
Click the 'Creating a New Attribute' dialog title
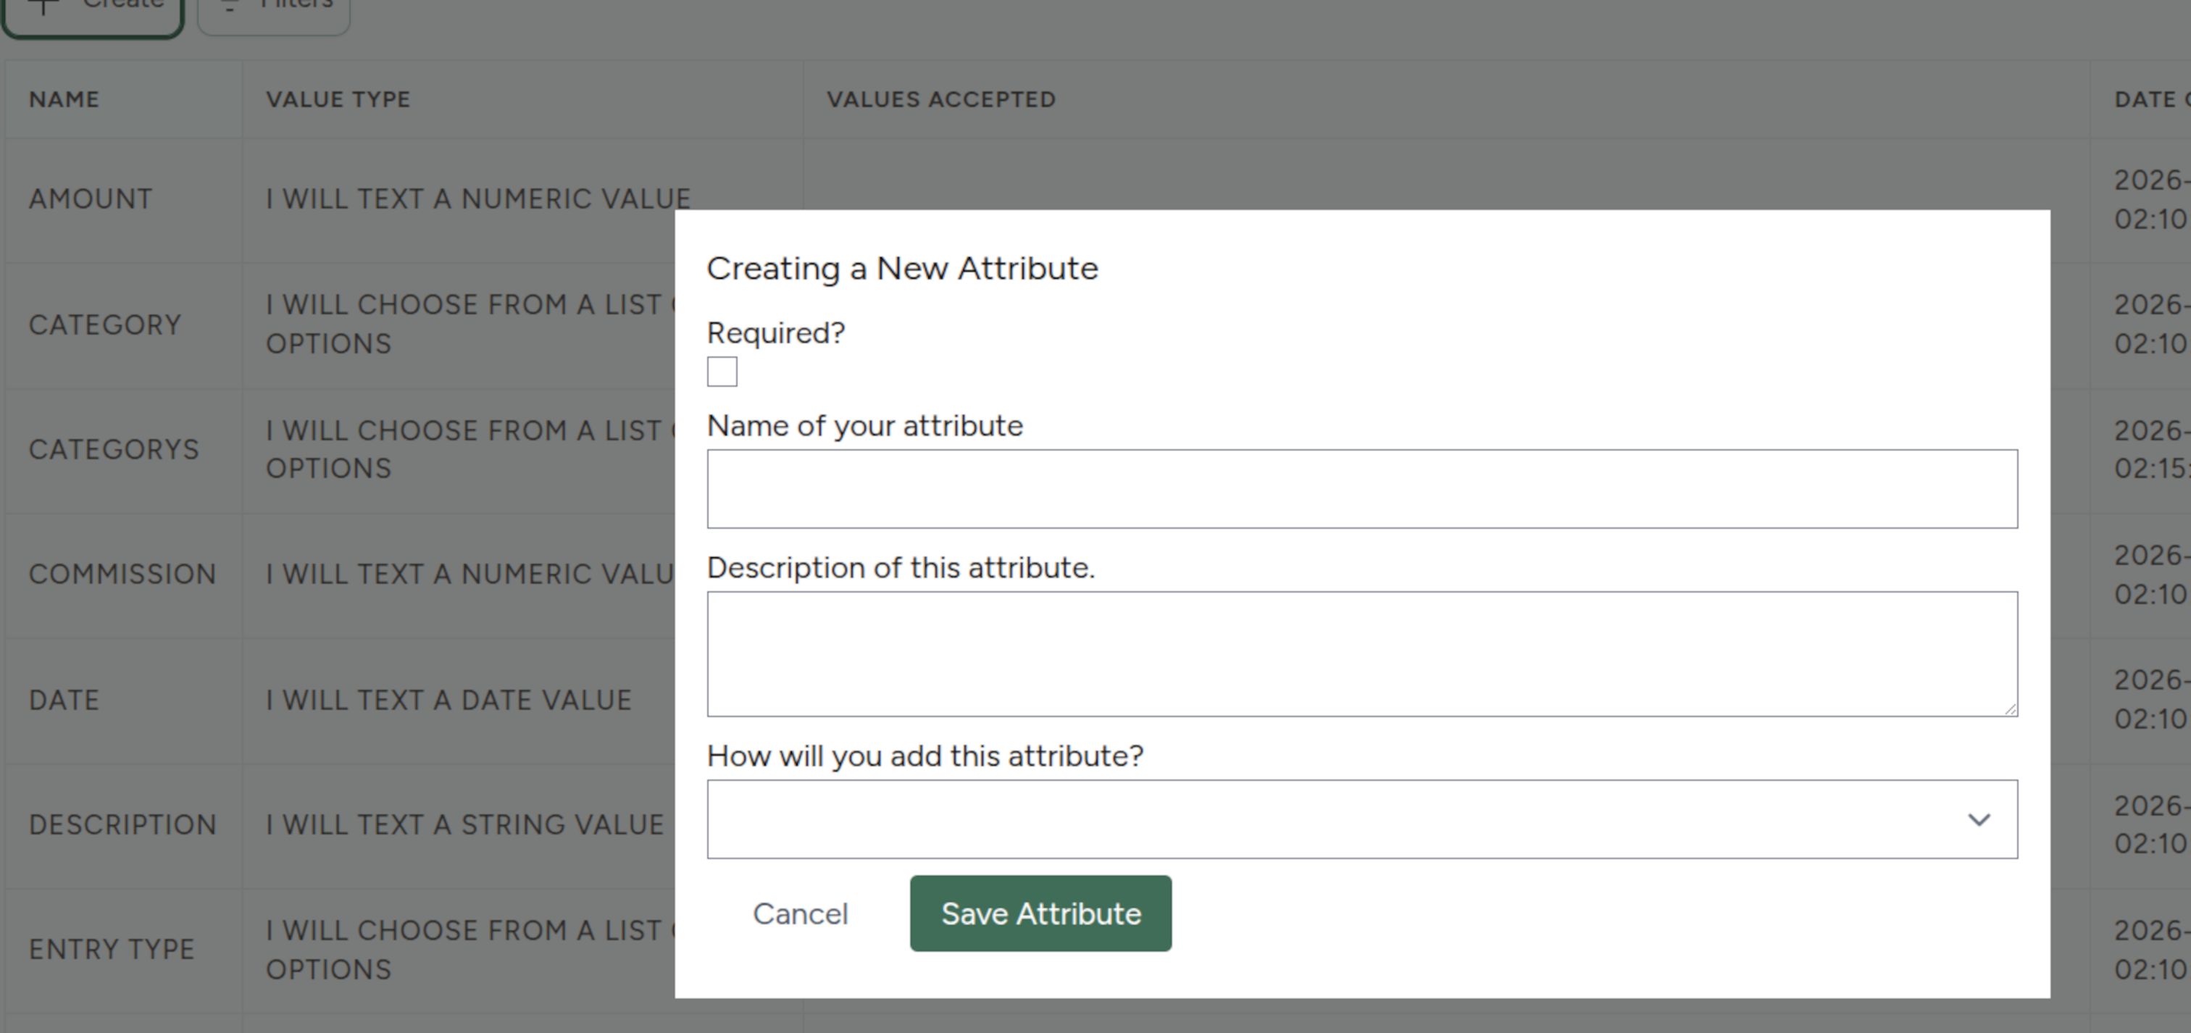(x=901, y=269)
